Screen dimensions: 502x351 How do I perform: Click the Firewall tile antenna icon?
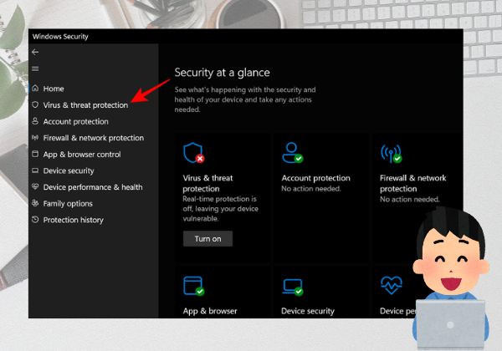pyautogui.click(x=392, y=154)
